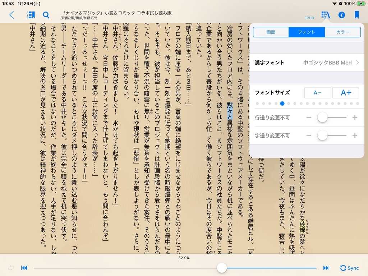The height and width of the screenshot is (276, 368).
Task: Tap the minus on 行送り row
Action: pyautogui.click(x=309, y=118)
